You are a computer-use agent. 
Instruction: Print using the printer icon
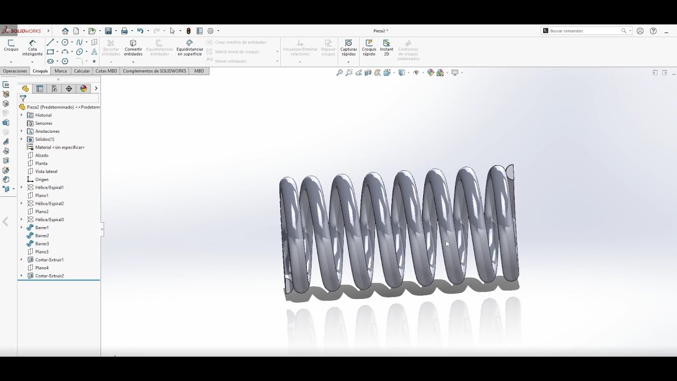pyautogui.click(x=124, y=31)
